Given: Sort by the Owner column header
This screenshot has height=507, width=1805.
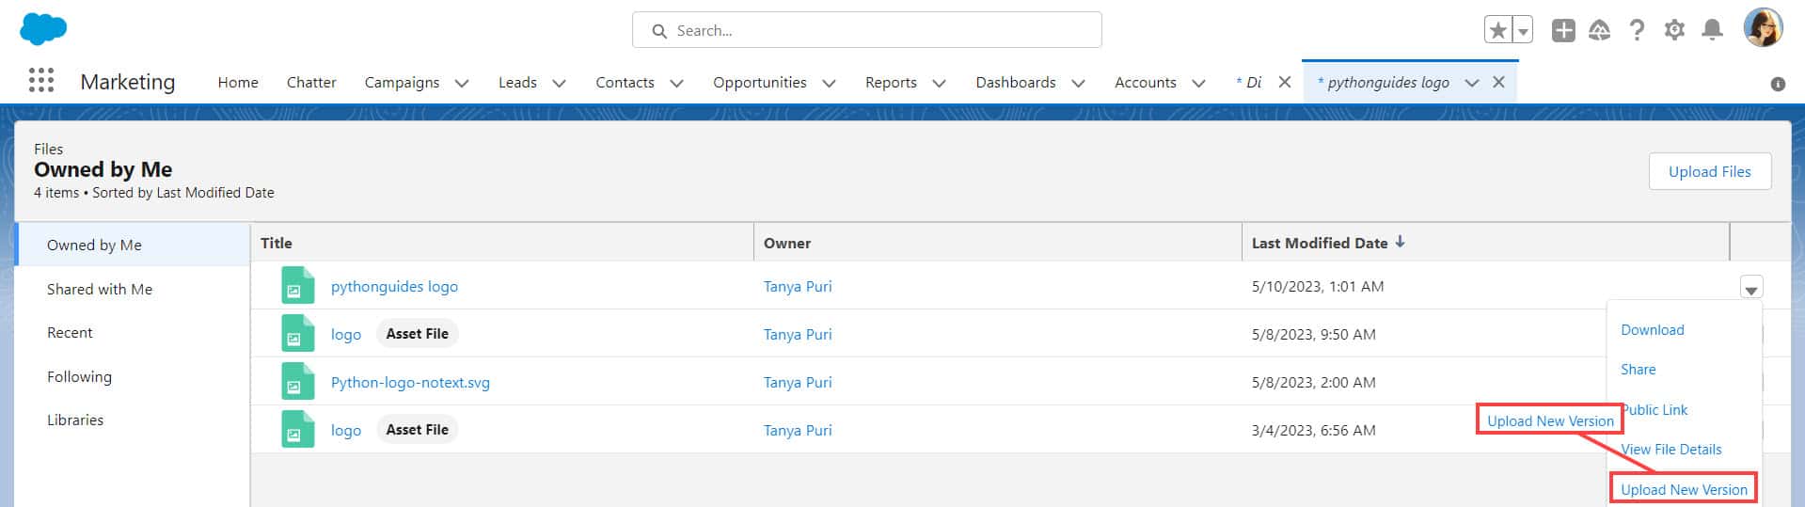Looking at the screenshot, I should tap(998, 243).
